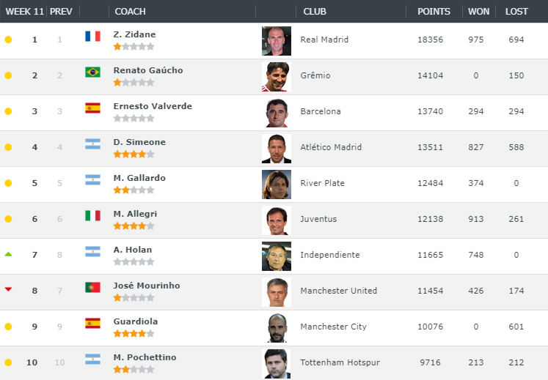The height and width of the screenshot is (380, 548).
Task: Open Guardiola's coach photo
Action: pyautogui.click(x=276, y=328)
